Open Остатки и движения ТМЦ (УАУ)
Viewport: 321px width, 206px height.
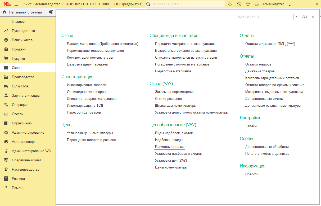click(x=270, y=44)
